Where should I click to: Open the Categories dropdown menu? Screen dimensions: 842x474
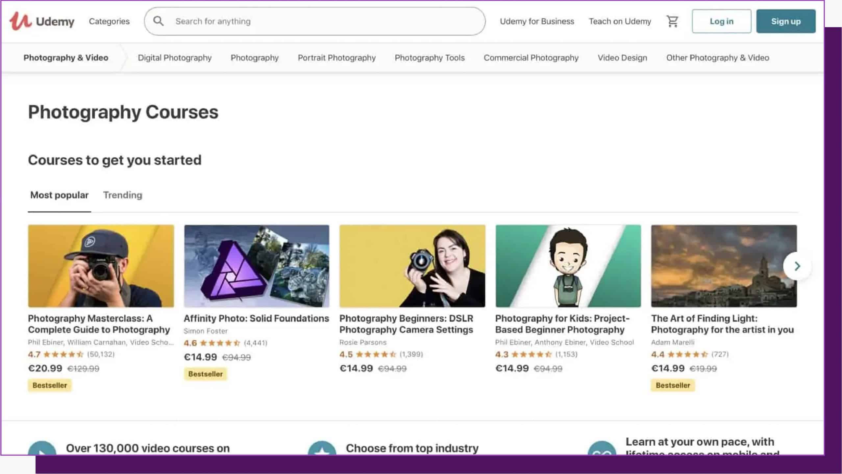pyautogui.click(x=109, y=21)
